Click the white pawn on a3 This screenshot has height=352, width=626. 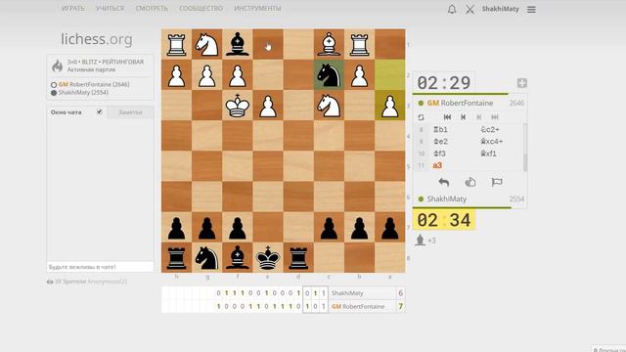point(389,106)
